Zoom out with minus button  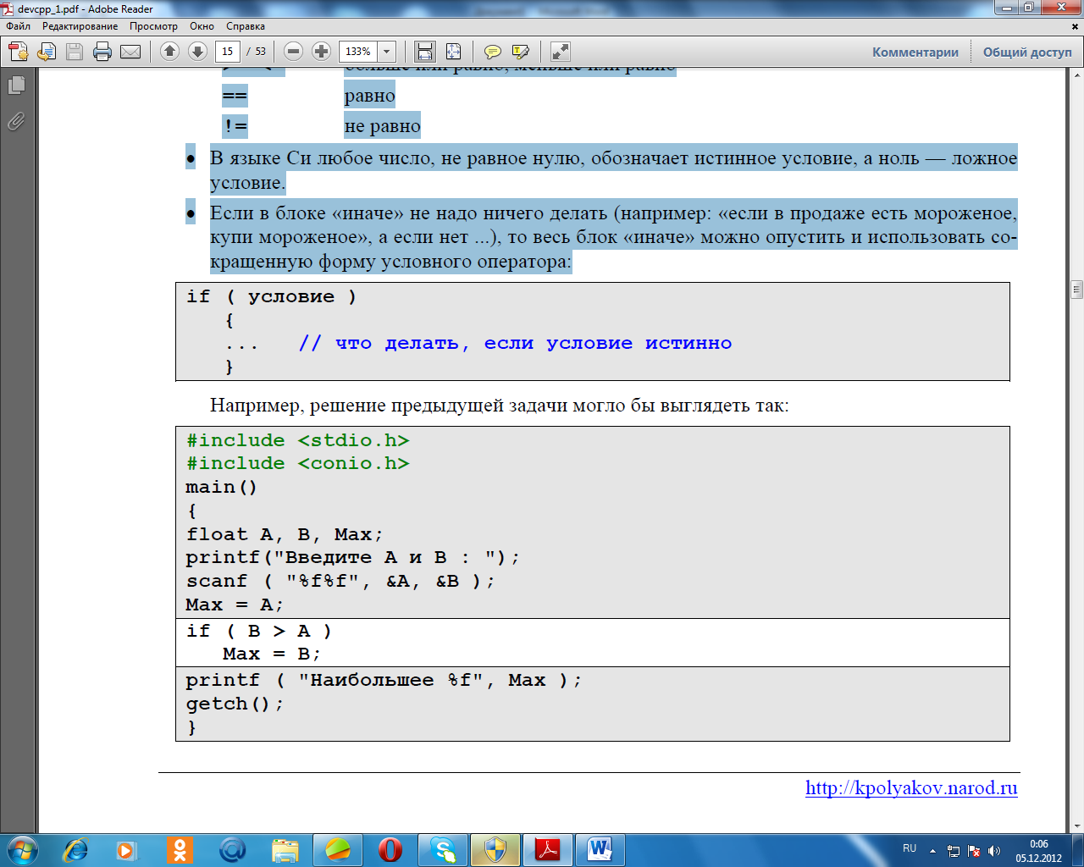click(x=293, y=52)
